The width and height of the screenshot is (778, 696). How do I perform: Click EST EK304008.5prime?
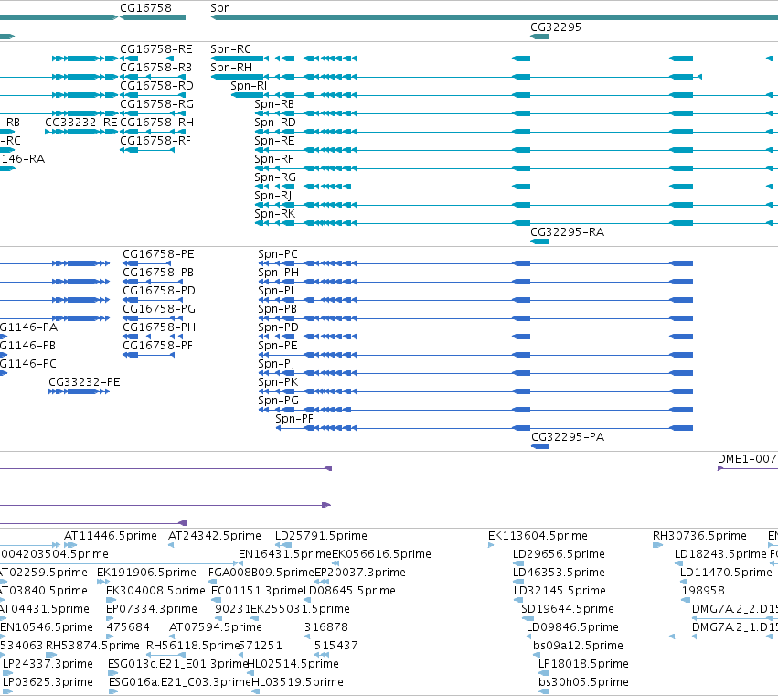155,591
